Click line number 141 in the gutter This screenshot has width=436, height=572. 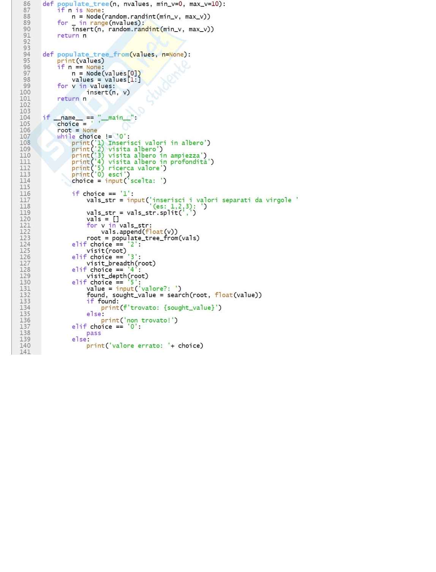click(x=25, y=352)
